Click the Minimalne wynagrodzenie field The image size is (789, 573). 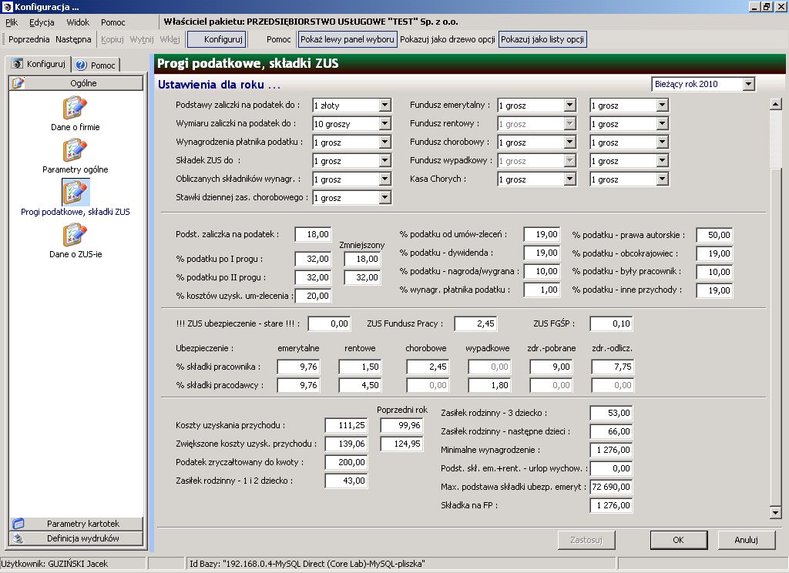click(x=611, y=450)
